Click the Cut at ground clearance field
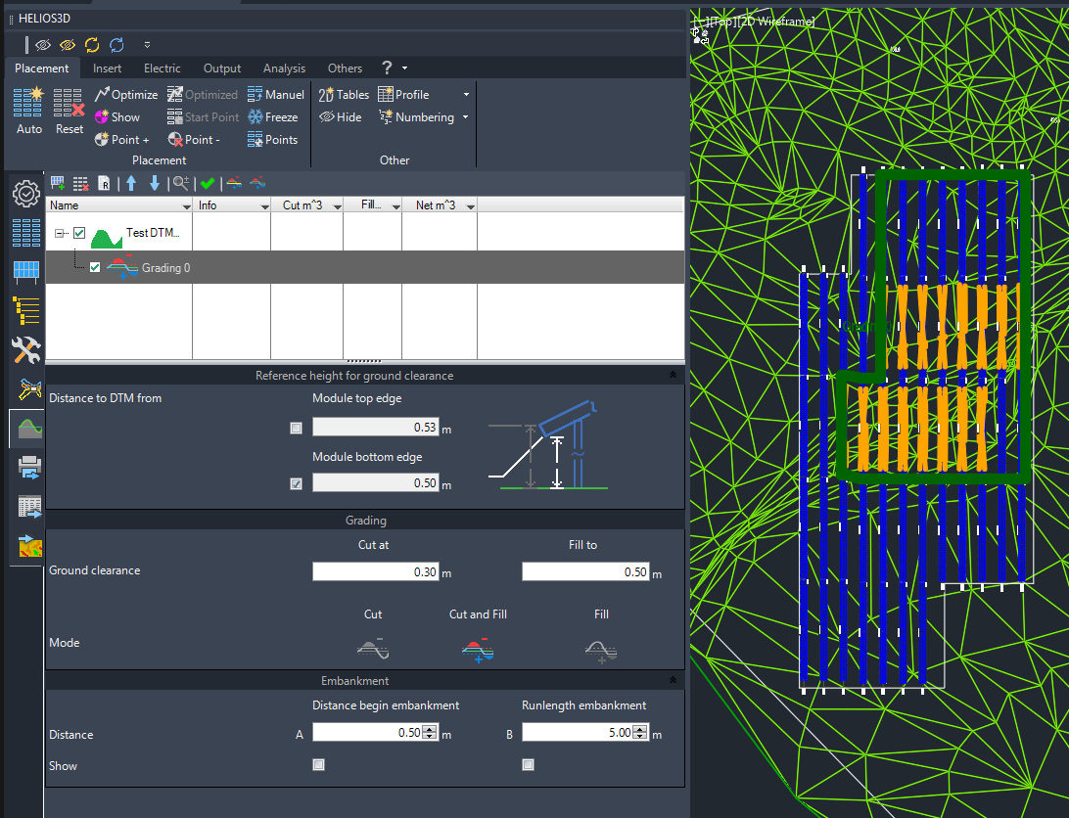 (x=376, y=572)
